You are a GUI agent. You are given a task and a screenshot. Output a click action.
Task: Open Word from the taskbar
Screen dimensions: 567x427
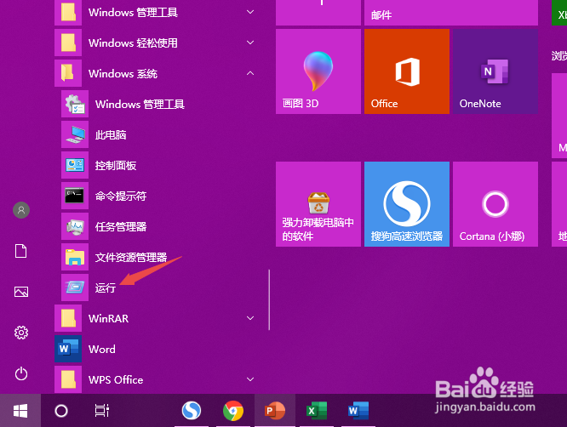[358, 411]
